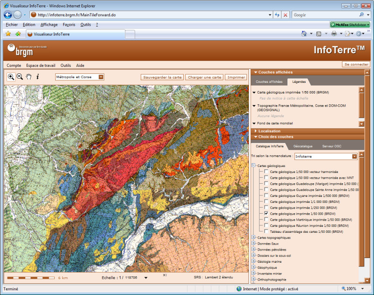Collapse the Cartes géologiques tree node
Image resolution: width=374 pixels, height=295 pixels.
coord(253,165)
